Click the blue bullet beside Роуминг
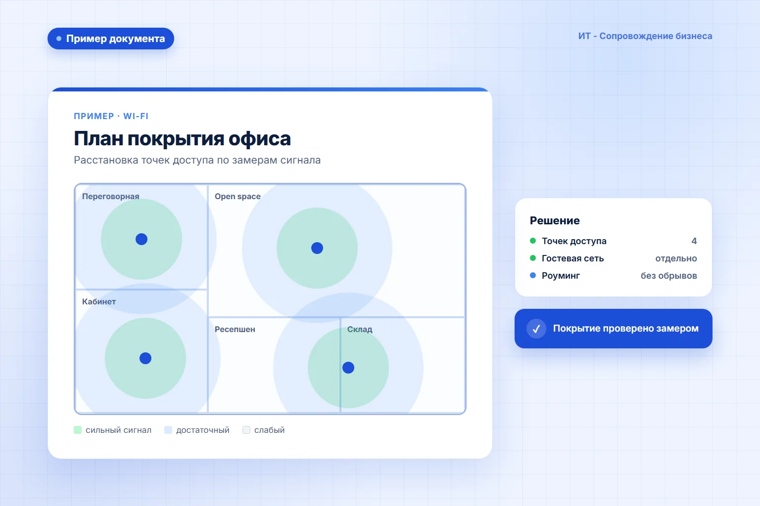This screenshot has width=760, height=506. coord(533,275)
